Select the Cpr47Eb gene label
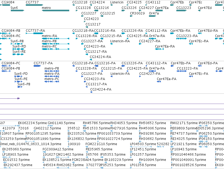The width and height of the screenshot is (224, 169). 177,2
